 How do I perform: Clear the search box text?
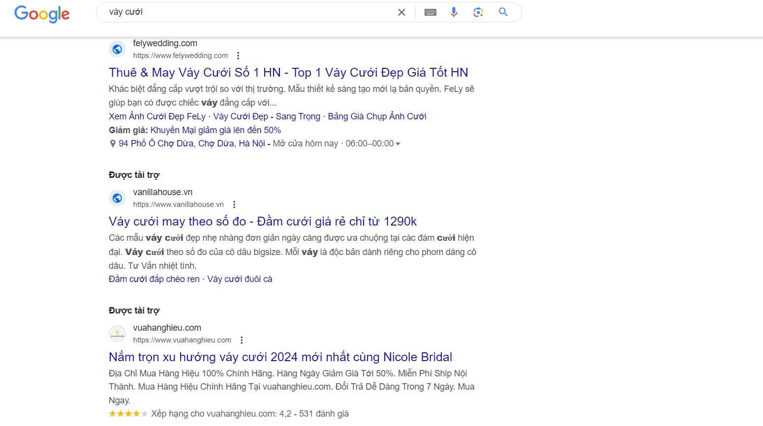click(401, 12)
